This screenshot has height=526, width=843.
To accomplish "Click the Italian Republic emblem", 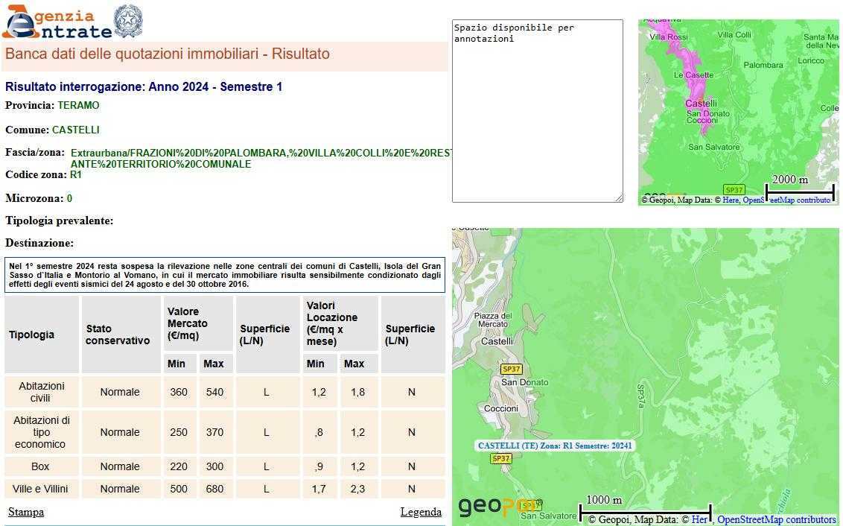I will tap(128, 21).
